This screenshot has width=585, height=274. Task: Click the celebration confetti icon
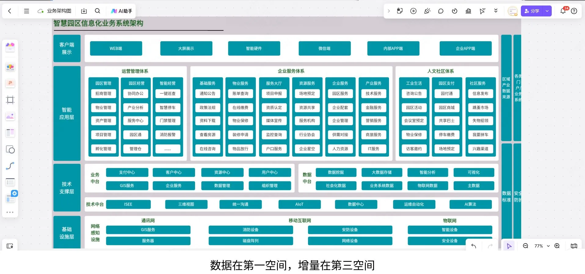point(427,11)
